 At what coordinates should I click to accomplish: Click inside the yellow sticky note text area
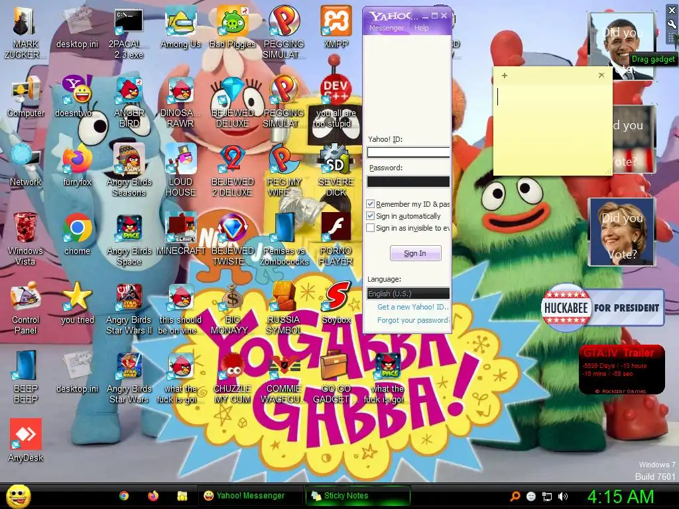[x=552, y=129]
